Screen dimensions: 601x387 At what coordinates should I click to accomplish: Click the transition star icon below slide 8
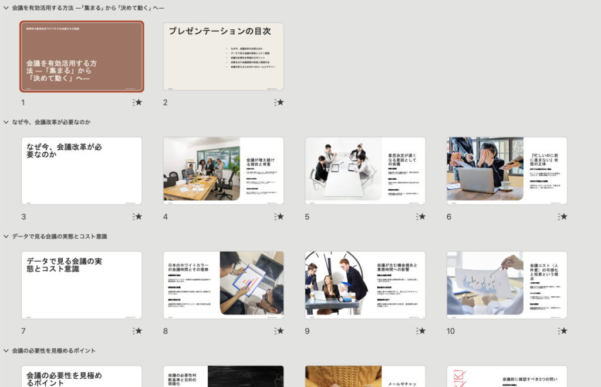(x=279, y=331)
